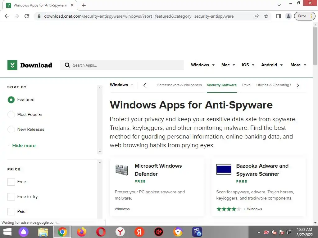Screen dimensions: 318x238
Task: Click the muted volume tray icon
Action: 274,232
